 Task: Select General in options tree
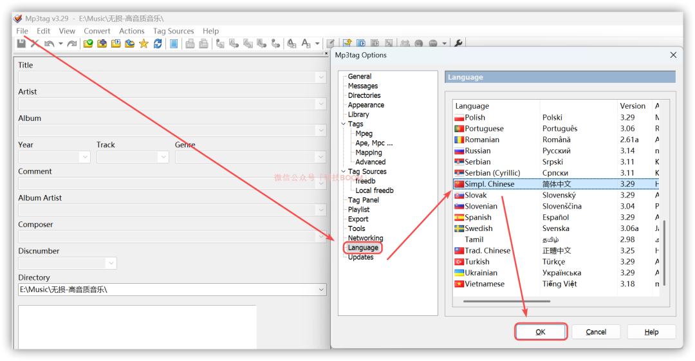pos(360,77)
